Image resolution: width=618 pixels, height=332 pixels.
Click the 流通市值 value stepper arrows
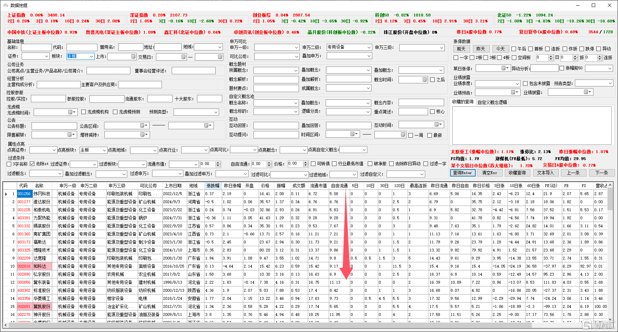pos(218,164)
